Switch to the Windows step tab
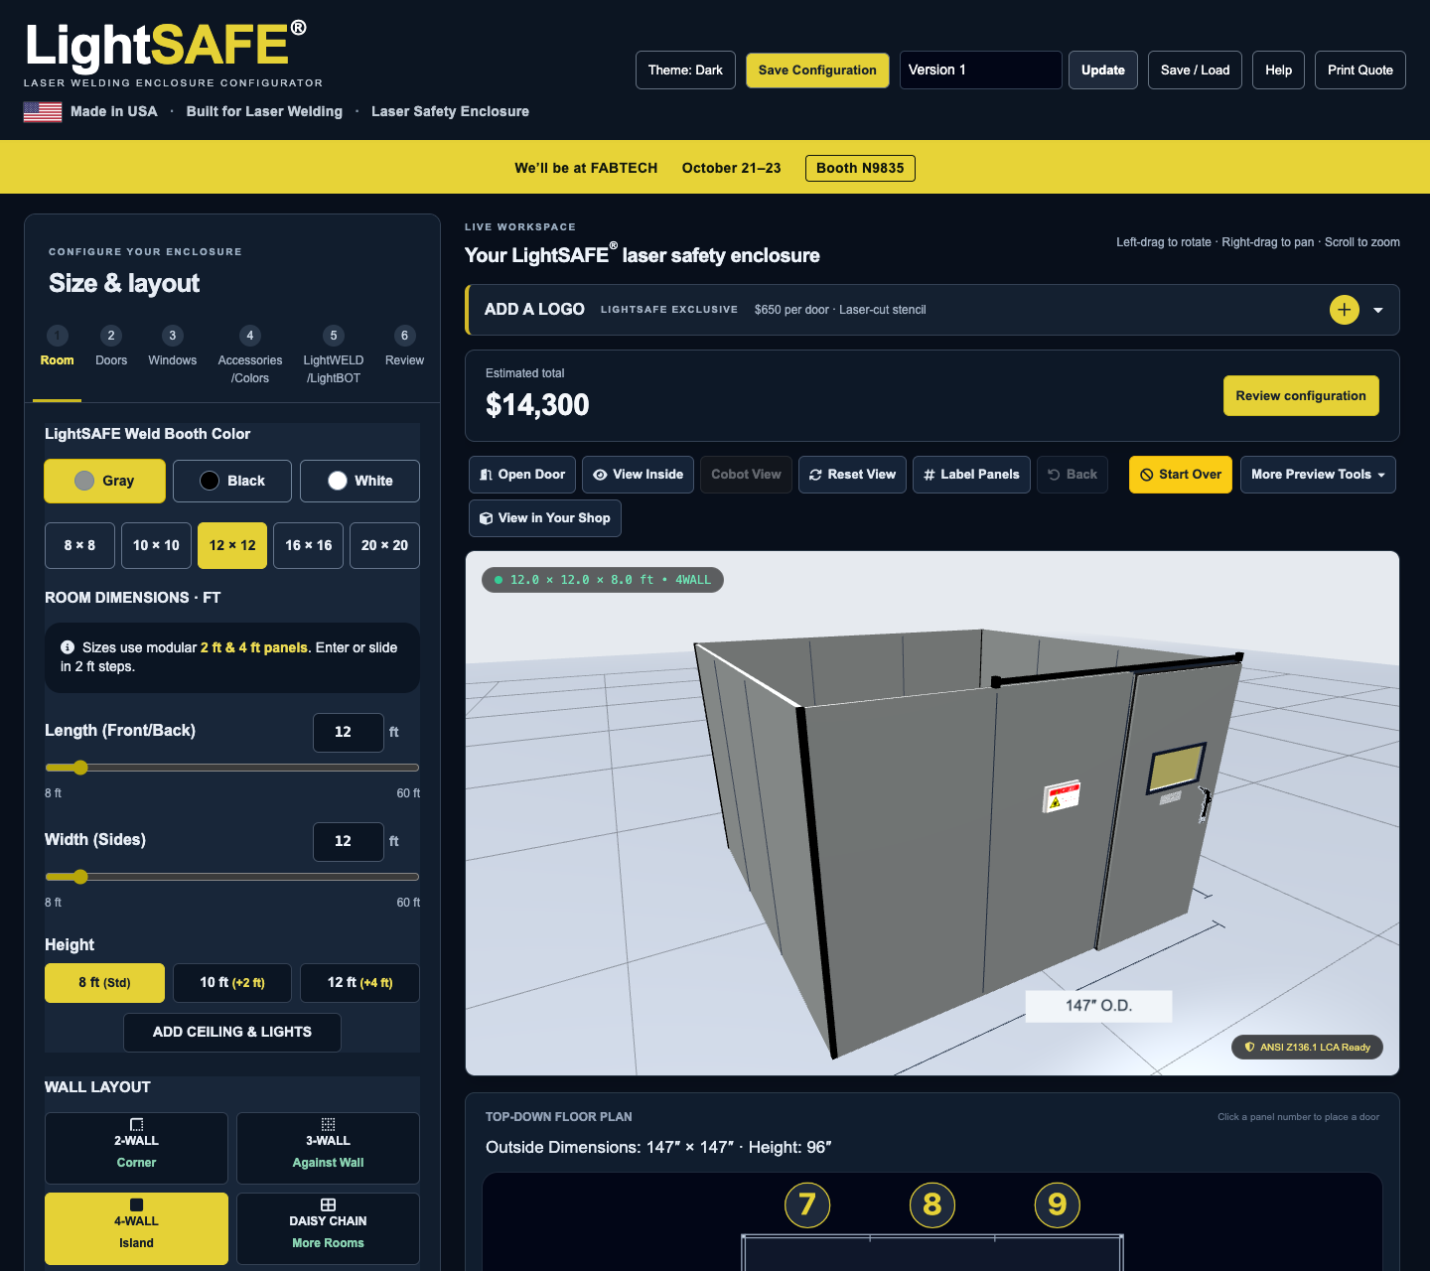 tap(173, 348)
